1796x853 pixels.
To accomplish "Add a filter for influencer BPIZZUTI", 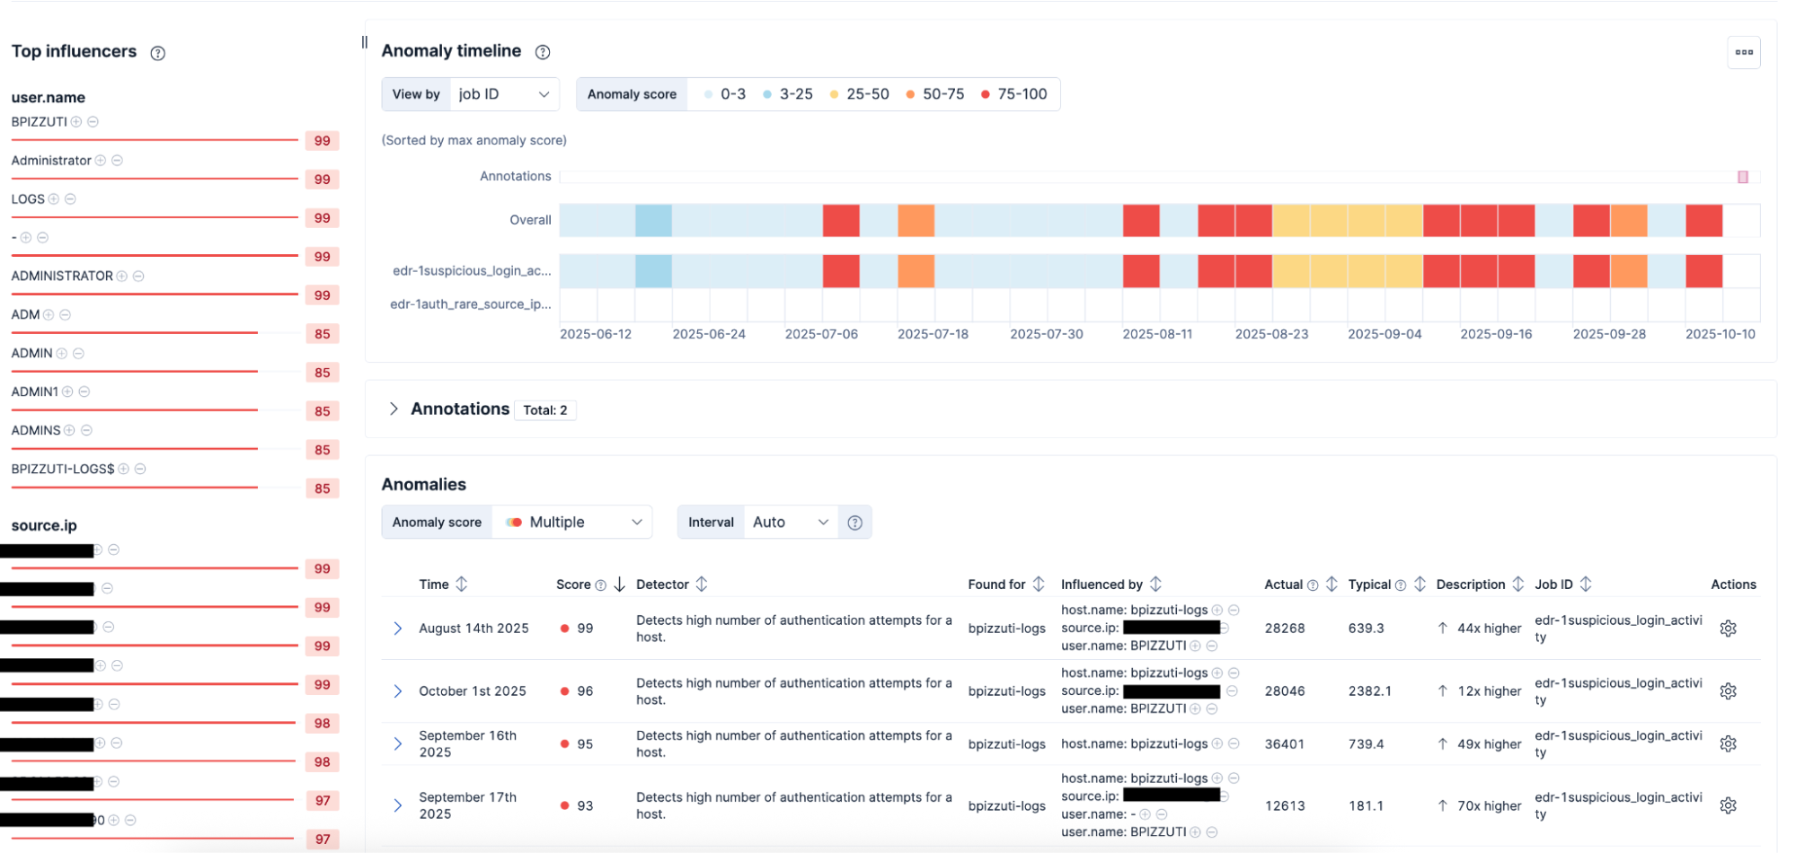I will point(78,121).
